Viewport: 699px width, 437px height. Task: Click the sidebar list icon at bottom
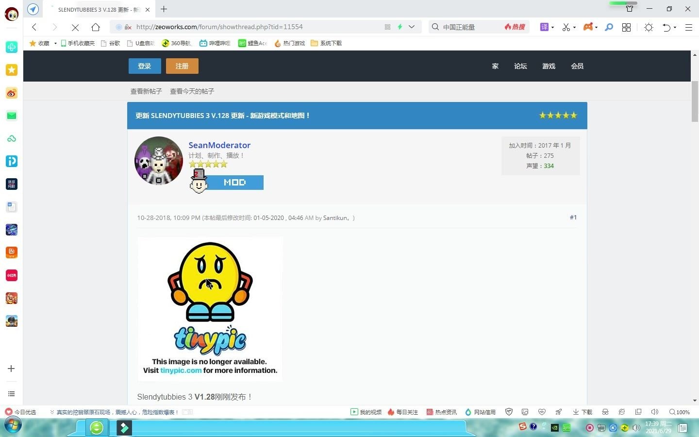click(x=11, y=394)
